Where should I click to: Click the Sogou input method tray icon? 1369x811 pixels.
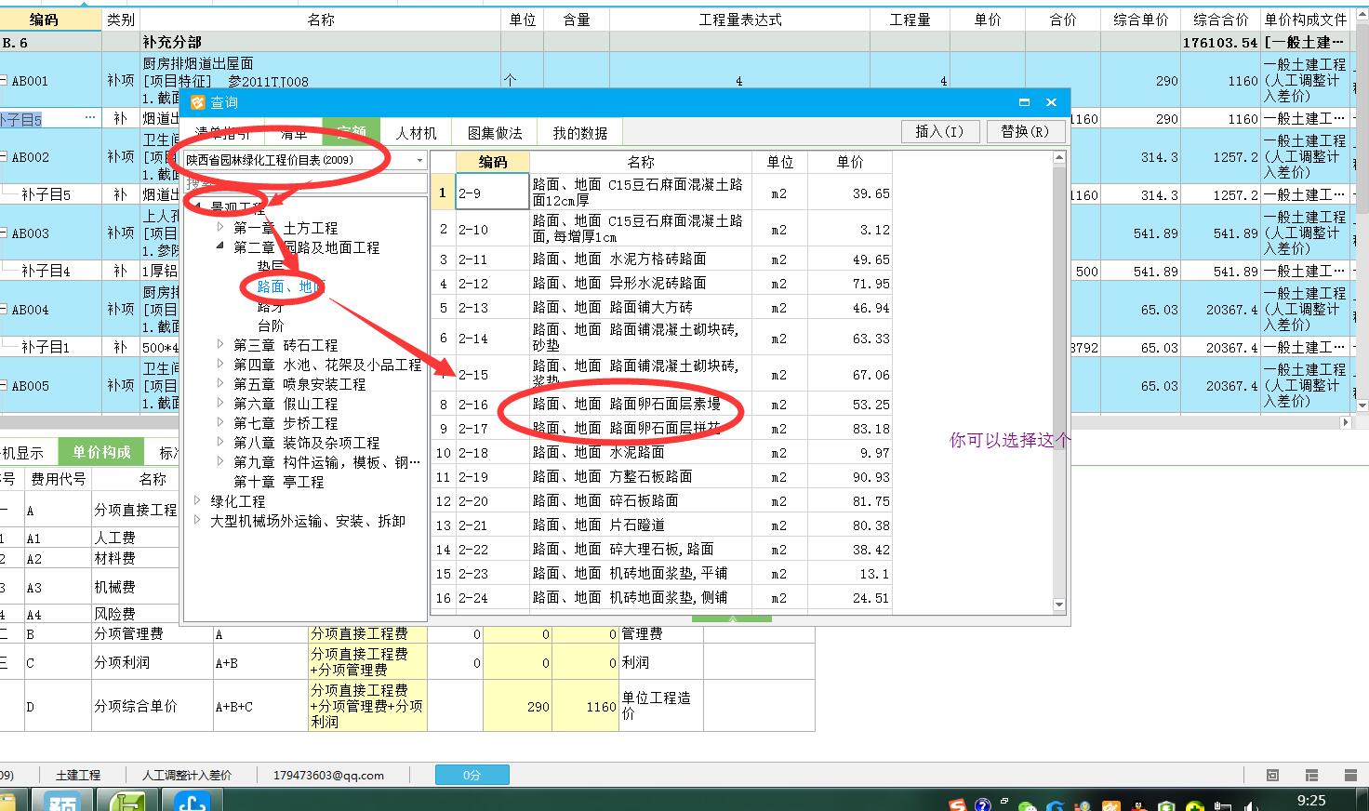[x=957, y=804]
